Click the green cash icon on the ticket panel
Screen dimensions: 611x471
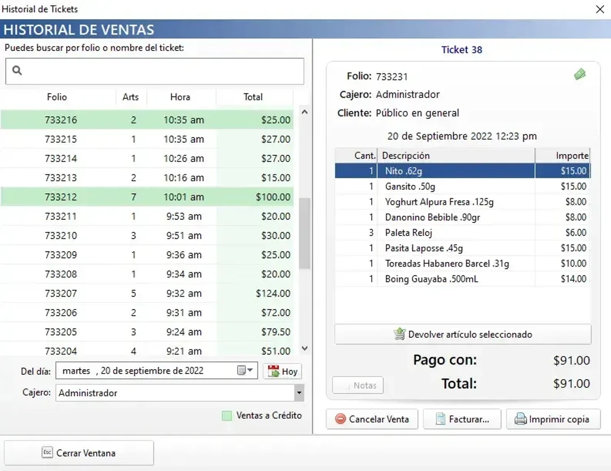579,74
